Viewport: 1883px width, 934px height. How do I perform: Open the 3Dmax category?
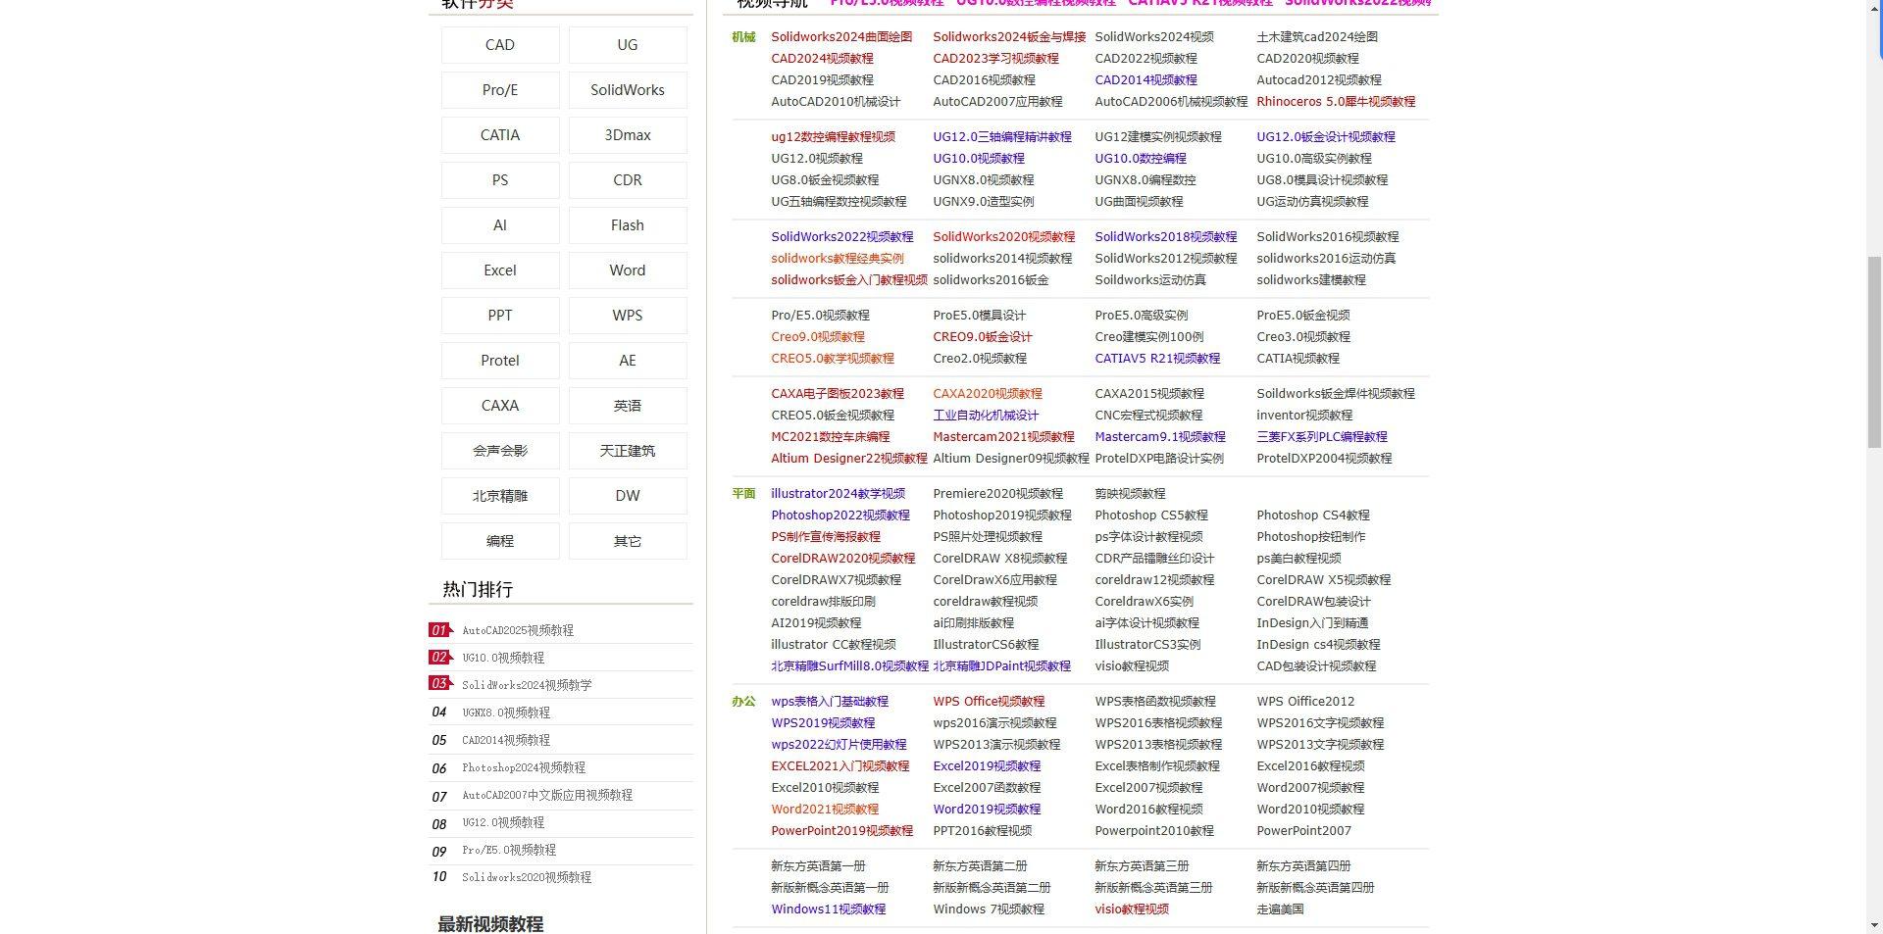[627, 134]
